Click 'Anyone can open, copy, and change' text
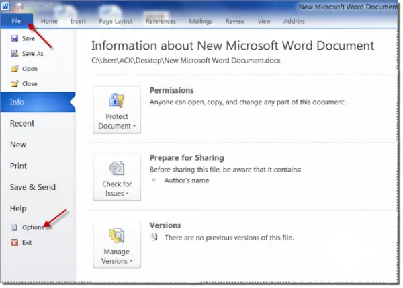This screenshot has height=288, width=403. point(247,102)
